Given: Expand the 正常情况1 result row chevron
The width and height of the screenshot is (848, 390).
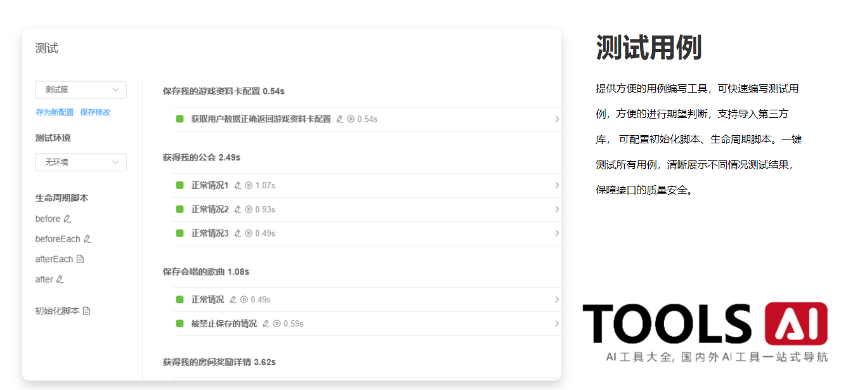Looking at the screenshot, I should (556, 186).
